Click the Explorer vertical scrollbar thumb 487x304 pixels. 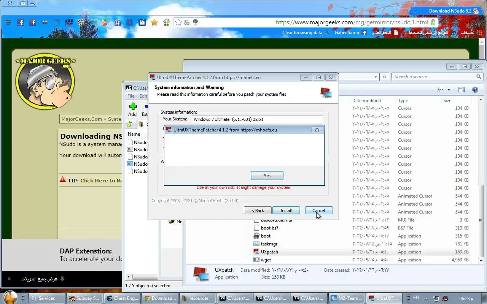coord(481,221)
